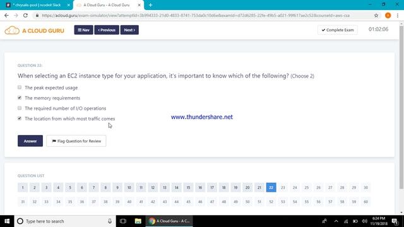Image resolution: width=404 pixels, height=227 pixels.
Task: Click the Windows search box
Action: (65, 221)
